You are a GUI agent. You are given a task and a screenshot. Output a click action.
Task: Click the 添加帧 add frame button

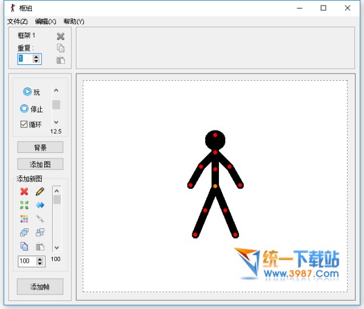(40, 287)
